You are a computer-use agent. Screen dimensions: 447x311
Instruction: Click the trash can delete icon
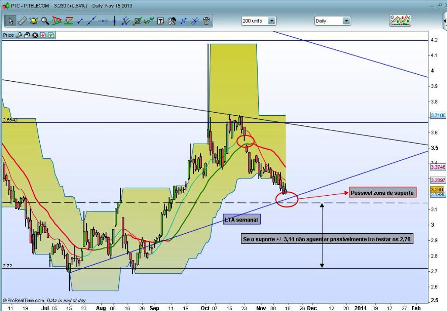(x=206, y=21)
